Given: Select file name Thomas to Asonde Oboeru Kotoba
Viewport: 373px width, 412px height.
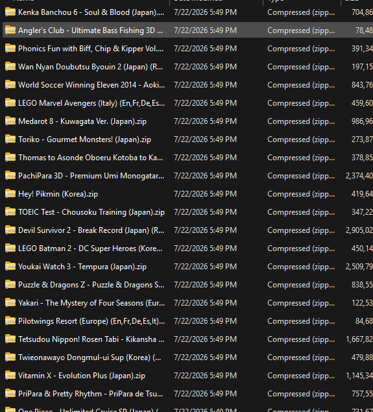Looking at the screenshot, I should (91, 158).
